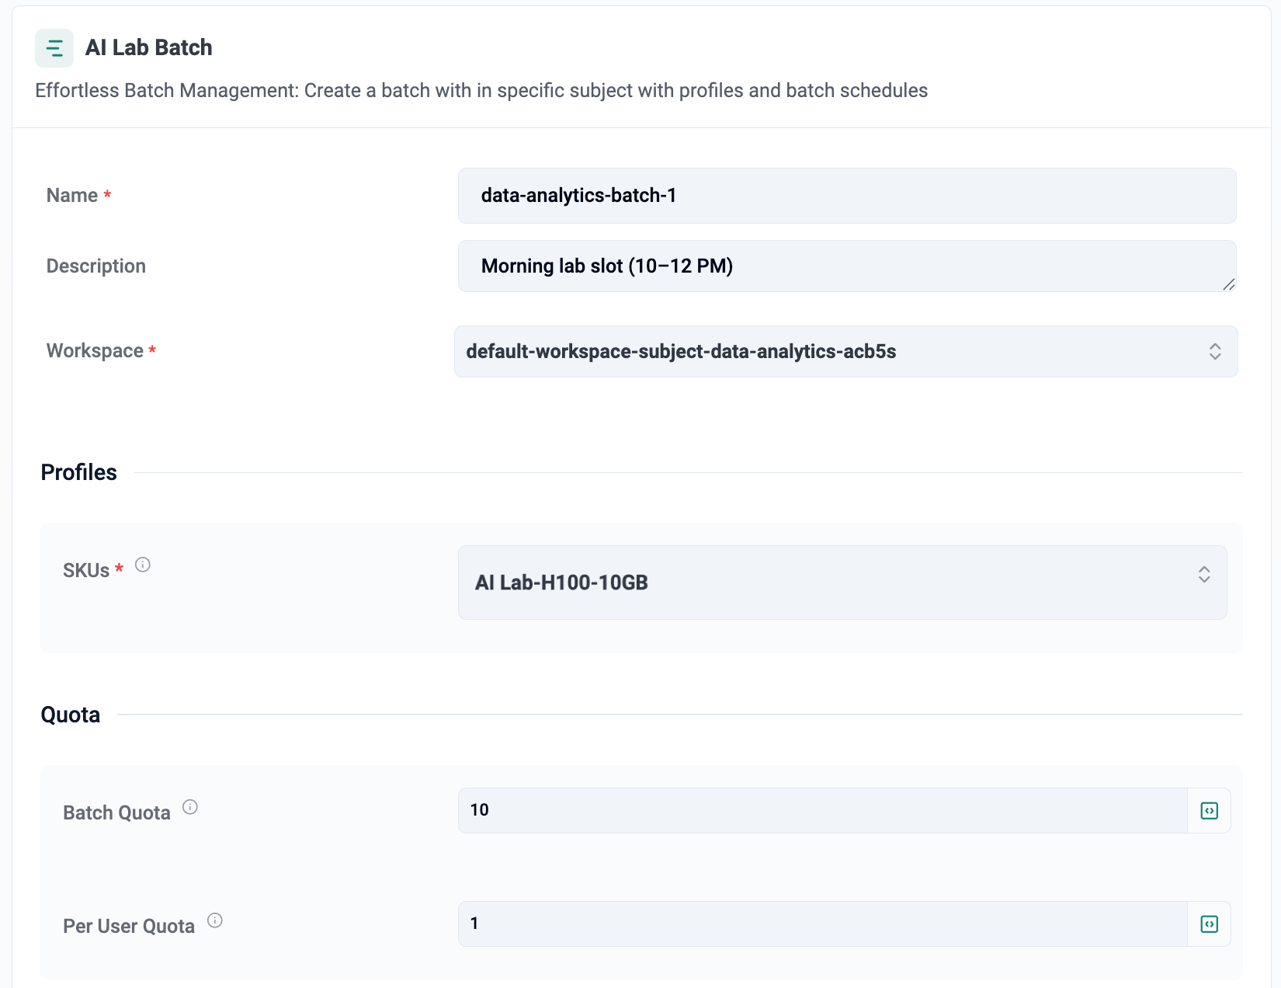Focus the Name field with data-analytics-batch-1
Viewport: 1281px width, 988px height.
click(846, 196)
